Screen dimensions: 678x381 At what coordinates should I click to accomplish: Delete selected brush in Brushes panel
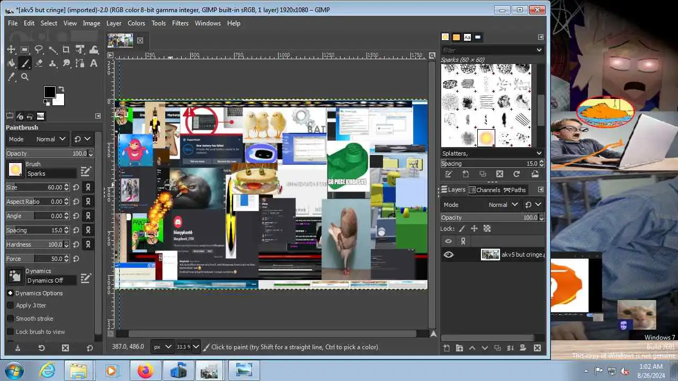coord(499,174)
